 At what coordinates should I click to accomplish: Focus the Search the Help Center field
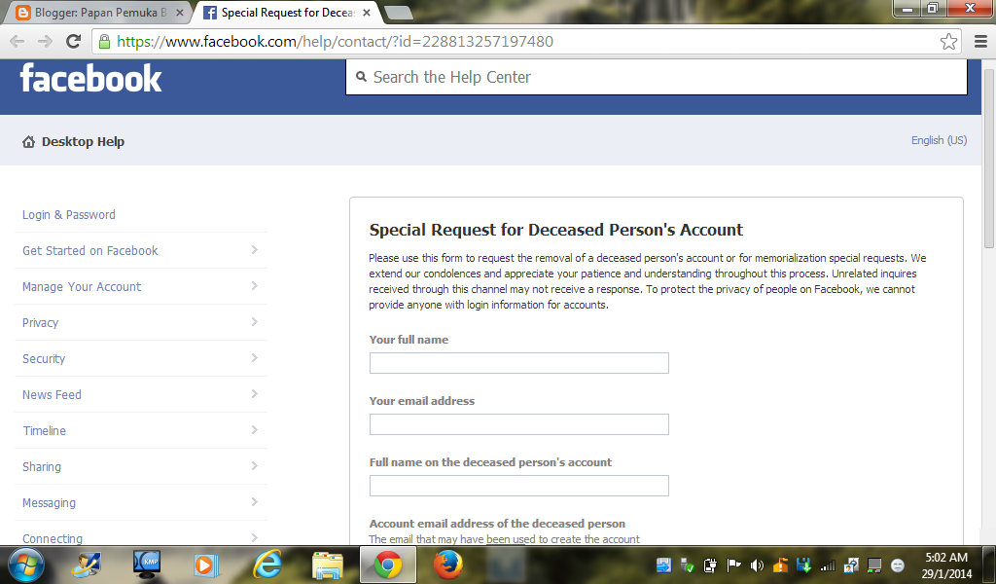(657, 77)
